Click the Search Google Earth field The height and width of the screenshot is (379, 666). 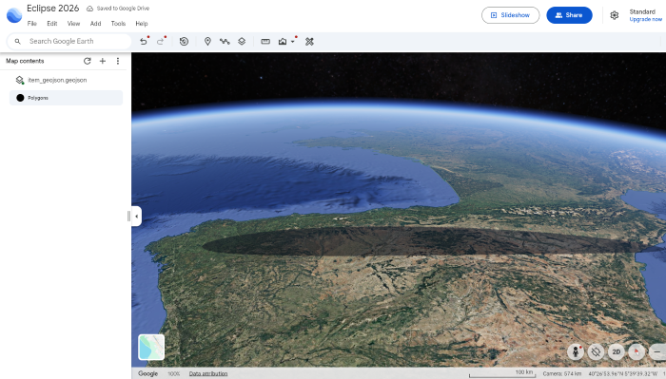[x=69, y=42]
